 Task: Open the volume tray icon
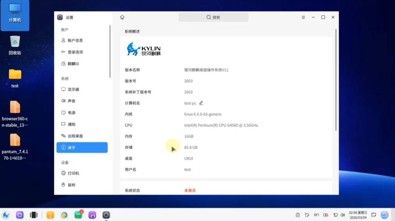click(x=343, y=215)
